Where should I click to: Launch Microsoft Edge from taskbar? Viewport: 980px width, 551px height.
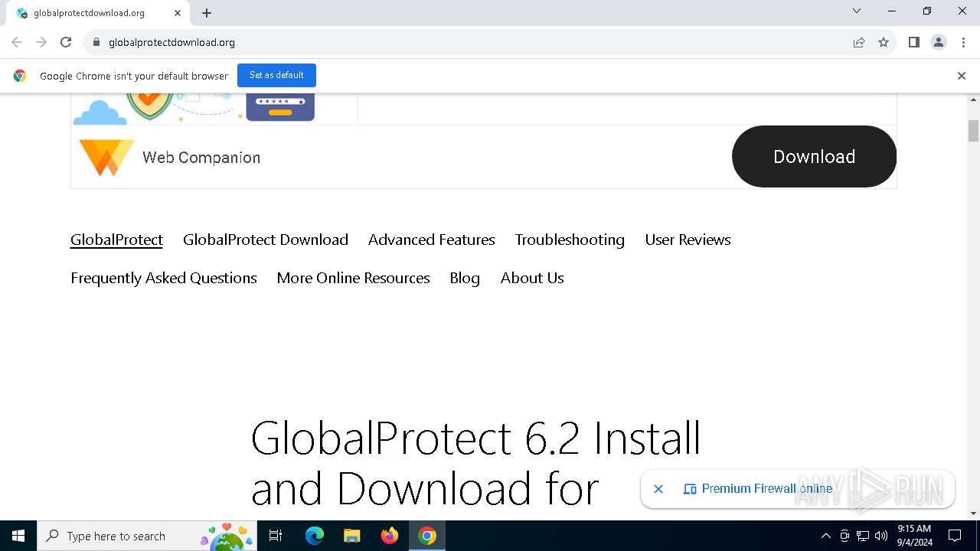[x=315, y=536]
